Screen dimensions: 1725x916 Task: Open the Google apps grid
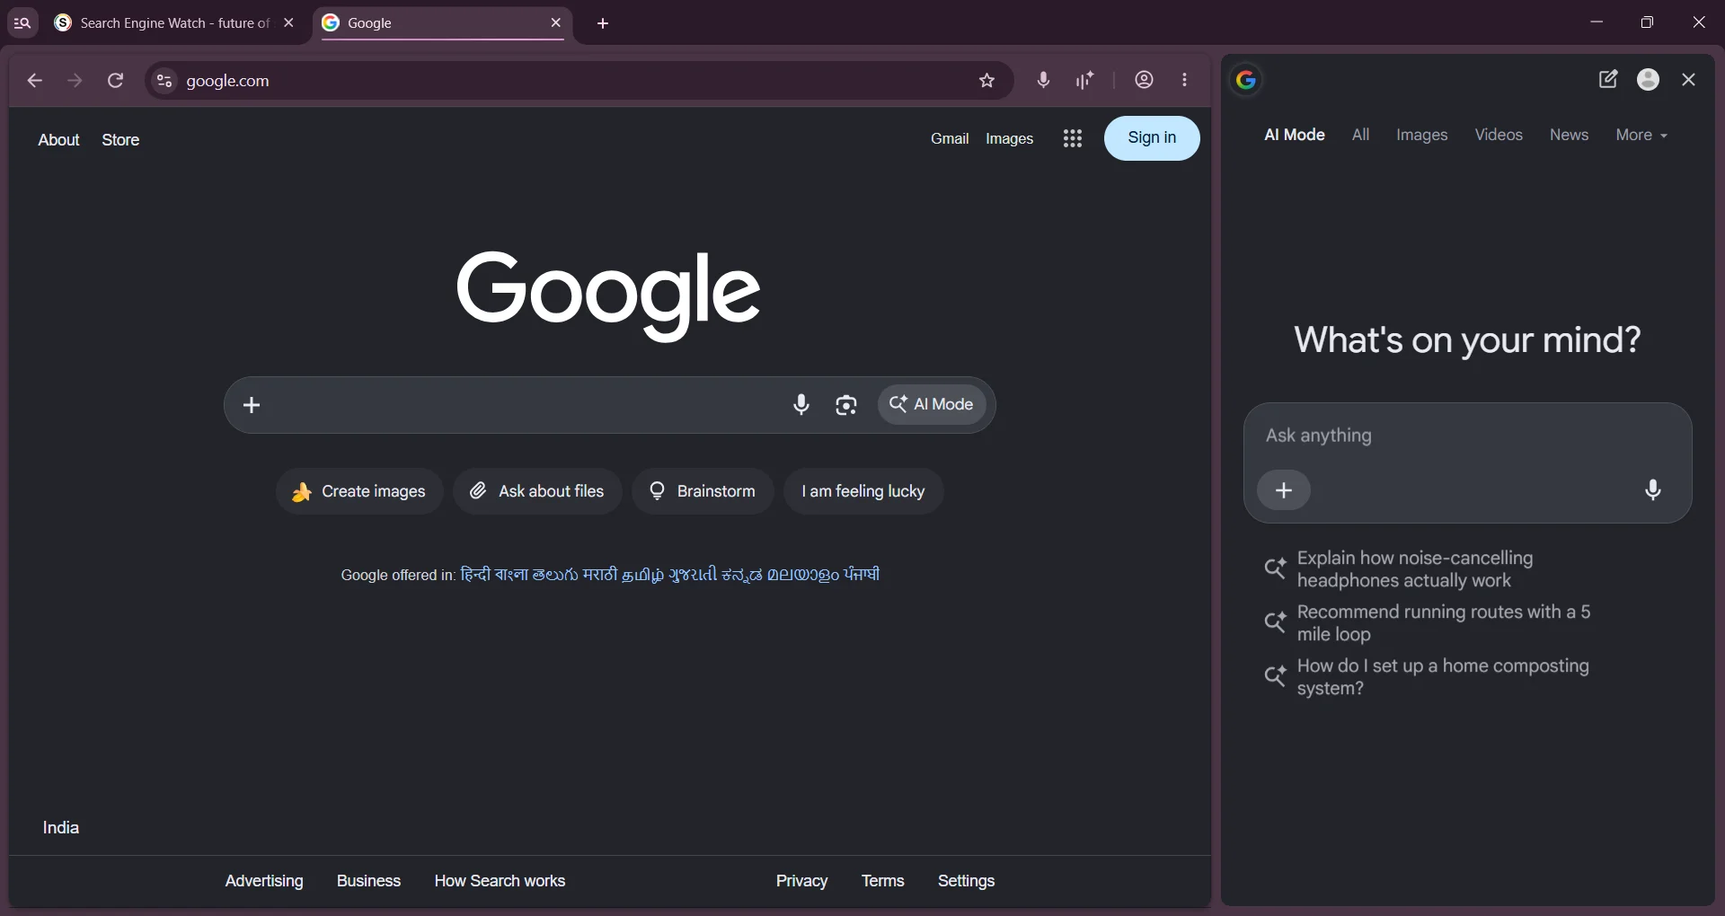click(x=1073, y=138)
